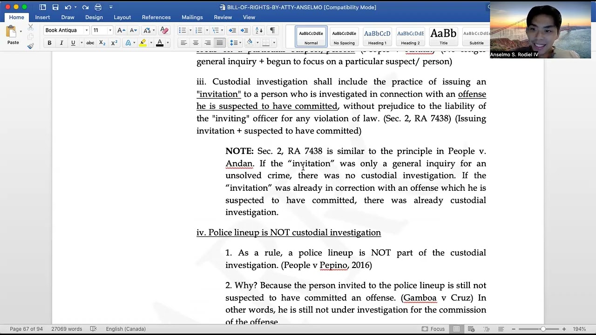Open the font size 11 dropdown
This screenshot has height=335, width=596.
(x=110, y=30)
